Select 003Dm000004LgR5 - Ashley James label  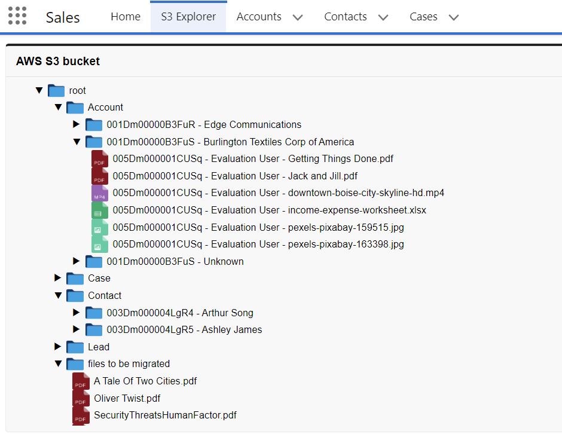point(184,330)
